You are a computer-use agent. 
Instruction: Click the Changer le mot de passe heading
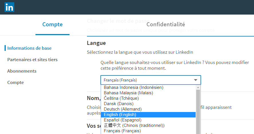pyautogui.click(x=118, y=21)
